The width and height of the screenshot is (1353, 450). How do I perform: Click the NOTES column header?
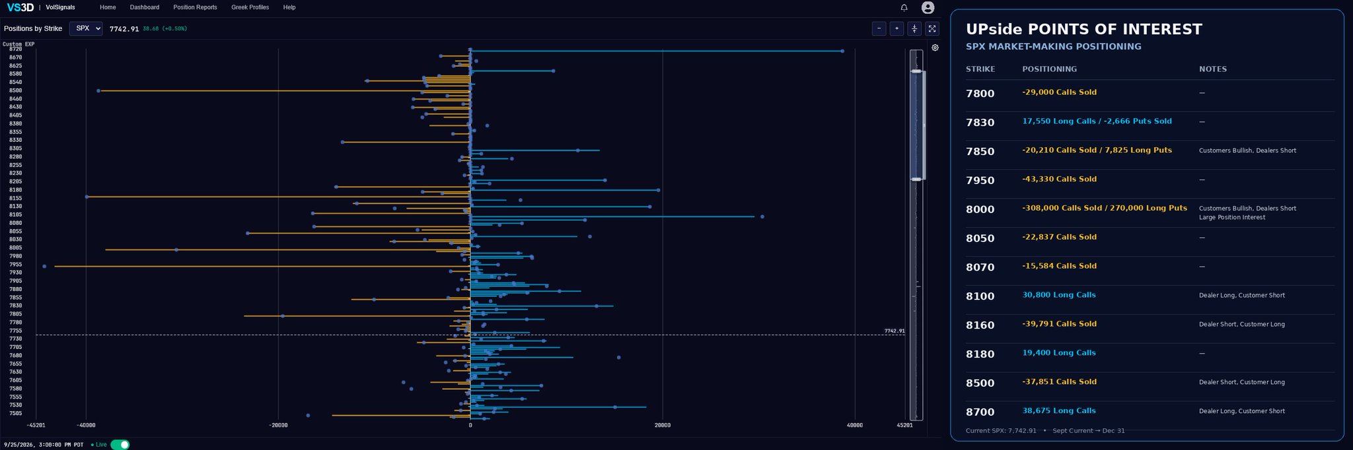pyautogui.click(x=1213, y=69)
